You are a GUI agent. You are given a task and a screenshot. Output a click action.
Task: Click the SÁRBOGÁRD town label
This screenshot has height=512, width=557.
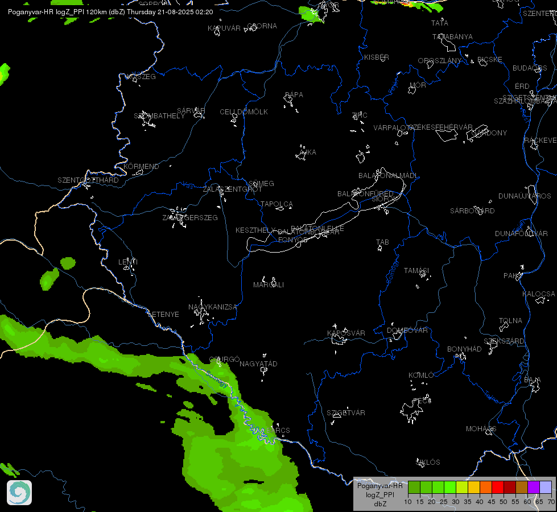(x=472, y=211)
